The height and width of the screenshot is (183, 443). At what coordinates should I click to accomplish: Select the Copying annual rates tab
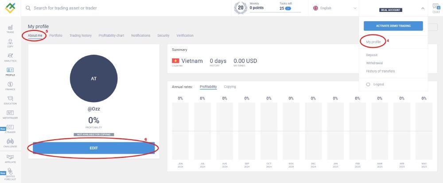coord(229,87)
